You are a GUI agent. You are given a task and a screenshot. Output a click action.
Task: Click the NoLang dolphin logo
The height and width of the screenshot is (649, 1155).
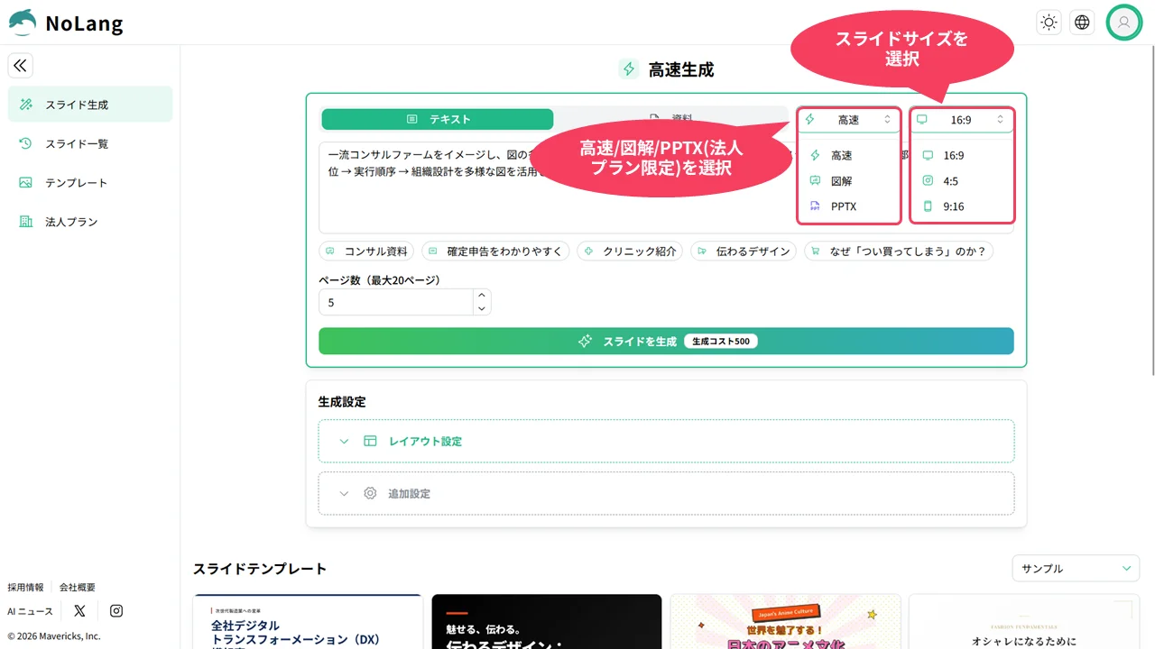click(x=23, y=23)
